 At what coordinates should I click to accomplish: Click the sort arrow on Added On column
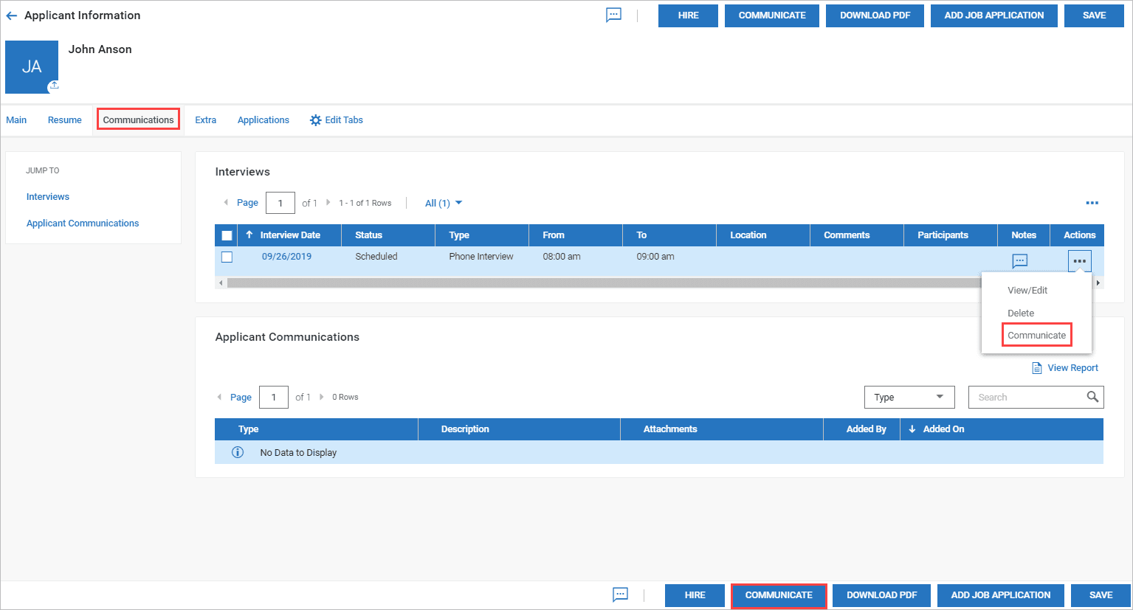tap(912, 429)
